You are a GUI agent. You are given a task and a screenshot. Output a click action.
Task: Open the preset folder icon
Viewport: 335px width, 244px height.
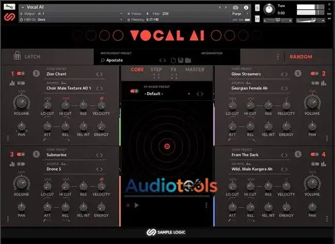[x=188, y=60]
